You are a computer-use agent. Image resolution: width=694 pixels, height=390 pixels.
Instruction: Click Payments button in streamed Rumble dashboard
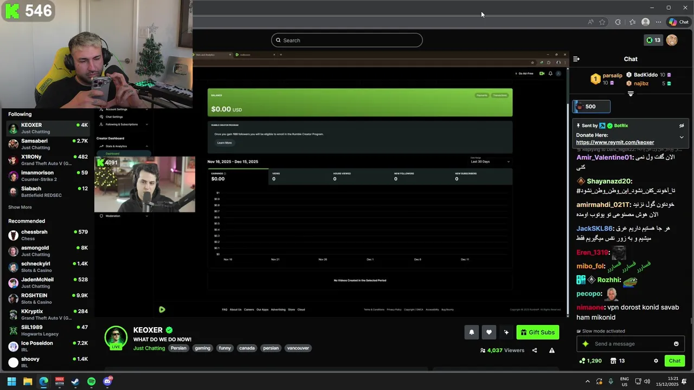click(x=481, y=95)
